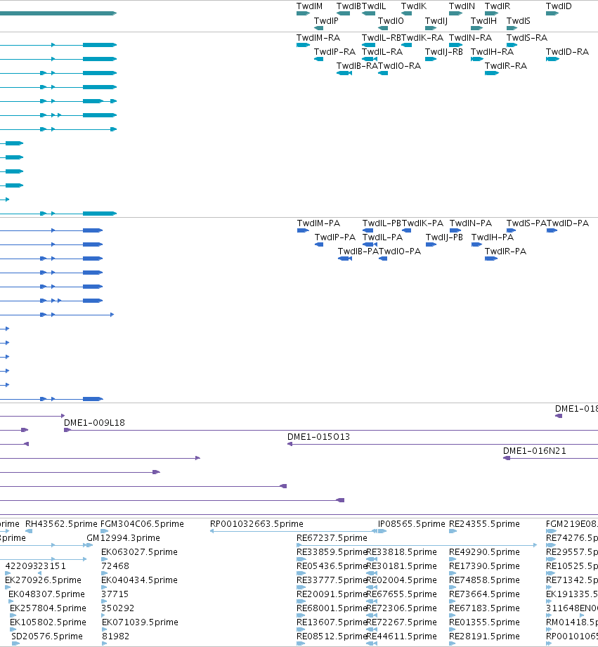
Task: Select the RE33818.5prime EST label
Action: click(402, 552)
